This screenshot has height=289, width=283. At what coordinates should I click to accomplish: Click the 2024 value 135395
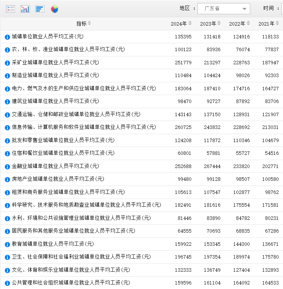point(183,37)
